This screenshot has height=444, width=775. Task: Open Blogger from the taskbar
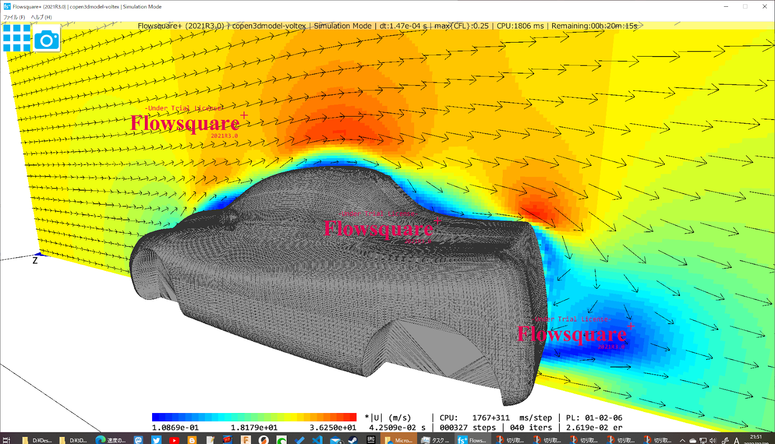click(x=192, y=440)
